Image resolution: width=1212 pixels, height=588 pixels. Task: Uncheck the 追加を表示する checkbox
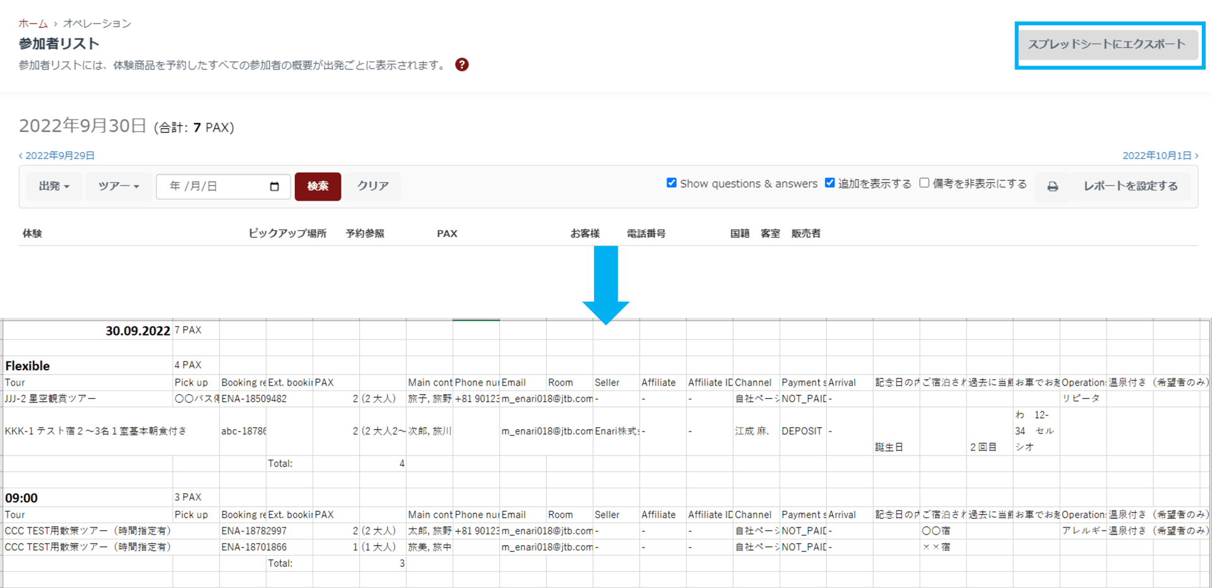click(830, 183)
